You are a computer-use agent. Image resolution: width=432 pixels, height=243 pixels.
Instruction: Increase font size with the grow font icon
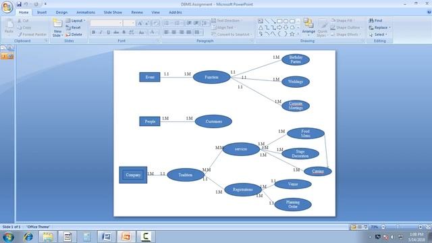[140, 24]
